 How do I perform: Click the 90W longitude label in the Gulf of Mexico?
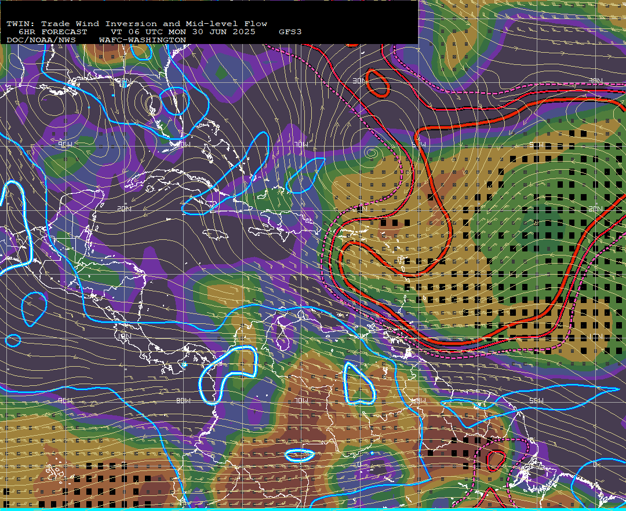[65, 144]
